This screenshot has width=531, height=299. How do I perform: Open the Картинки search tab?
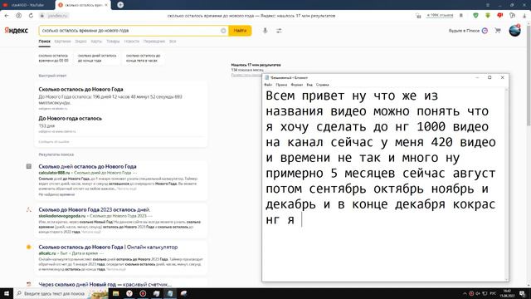pyautogui.click(x=63, y=42)
